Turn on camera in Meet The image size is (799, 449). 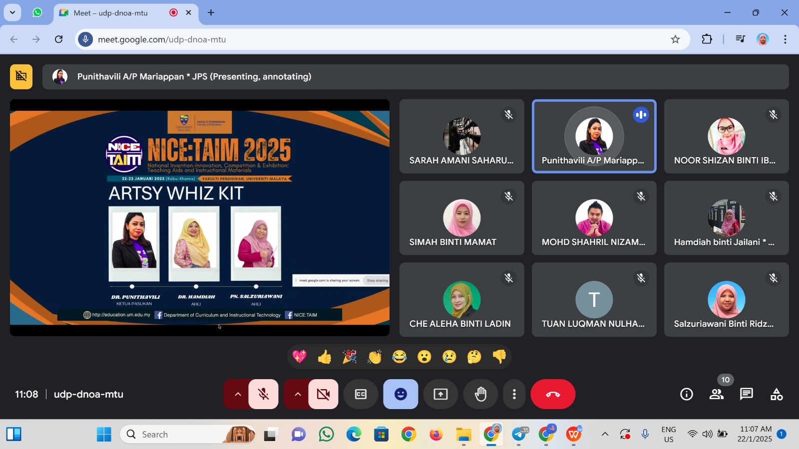pyautogui.click(x=323, y=394)
